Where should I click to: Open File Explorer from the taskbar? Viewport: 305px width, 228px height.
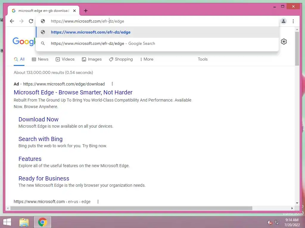coord(24,222)
